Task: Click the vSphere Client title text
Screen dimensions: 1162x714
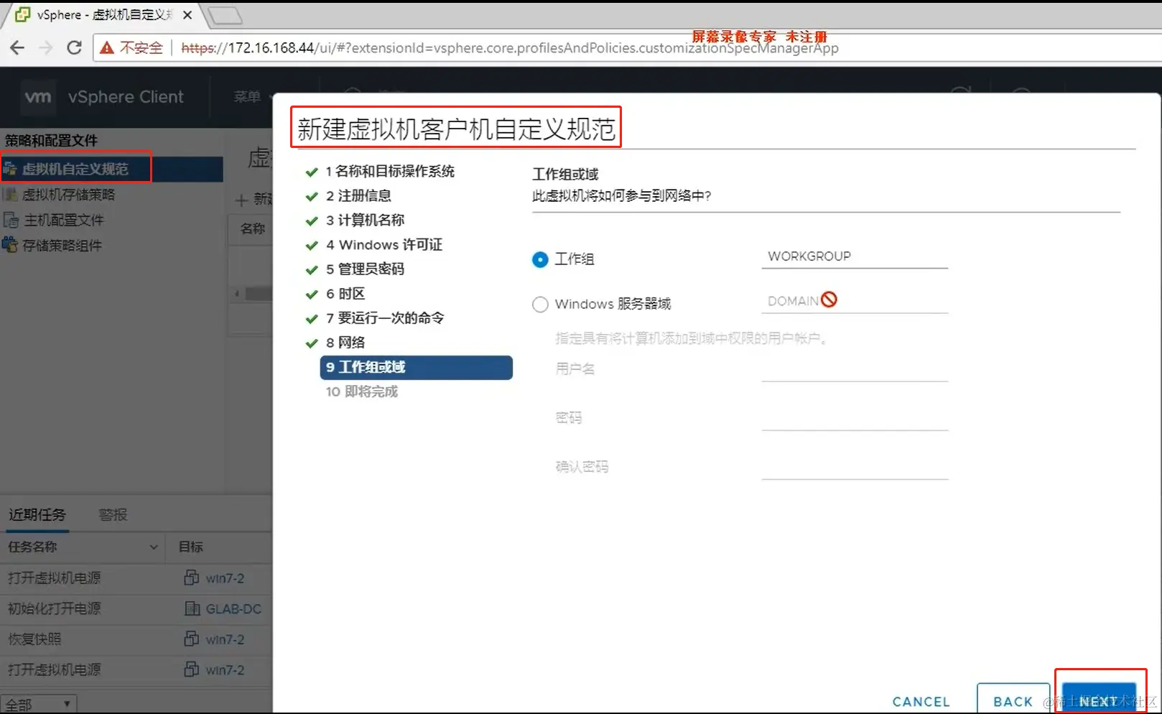Action: pyautogui.click(x=126, y=97)
